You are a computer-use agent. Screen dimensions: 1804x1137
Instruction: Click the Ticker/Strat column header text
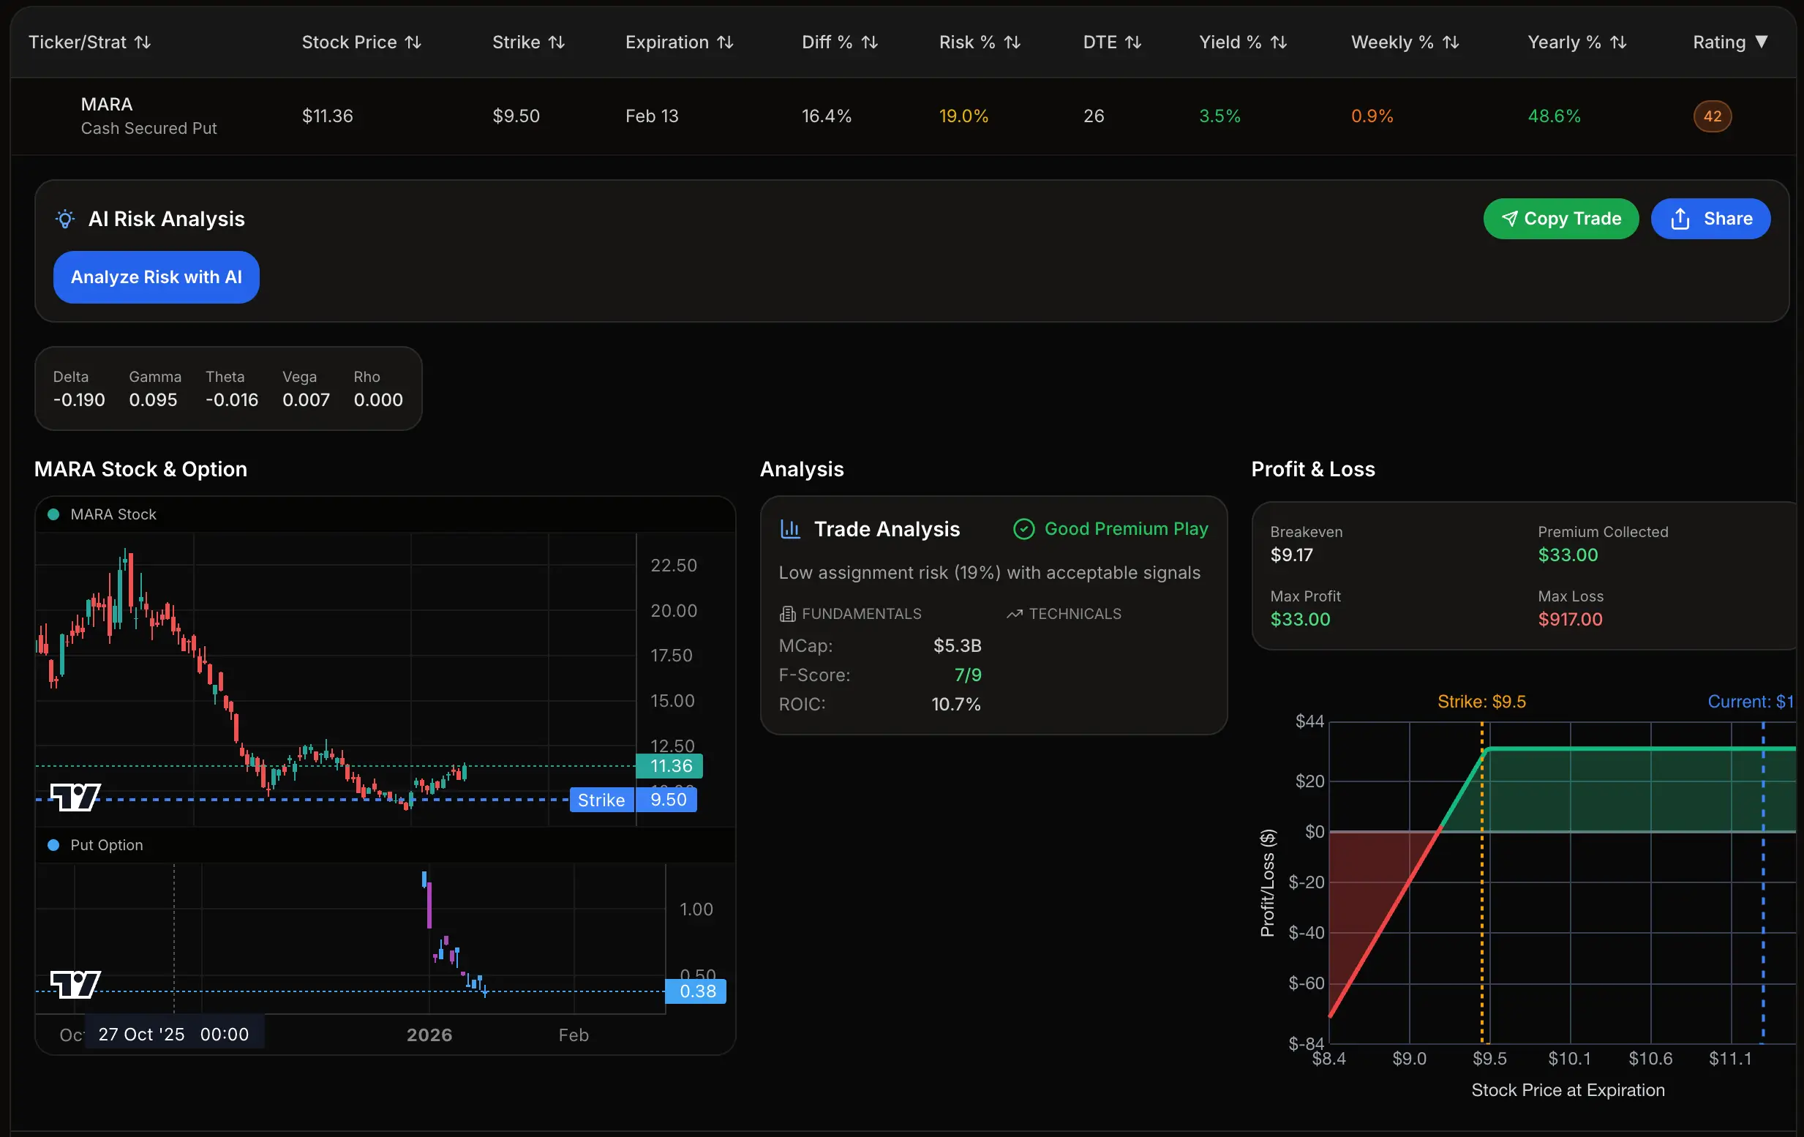pos(77,42)
